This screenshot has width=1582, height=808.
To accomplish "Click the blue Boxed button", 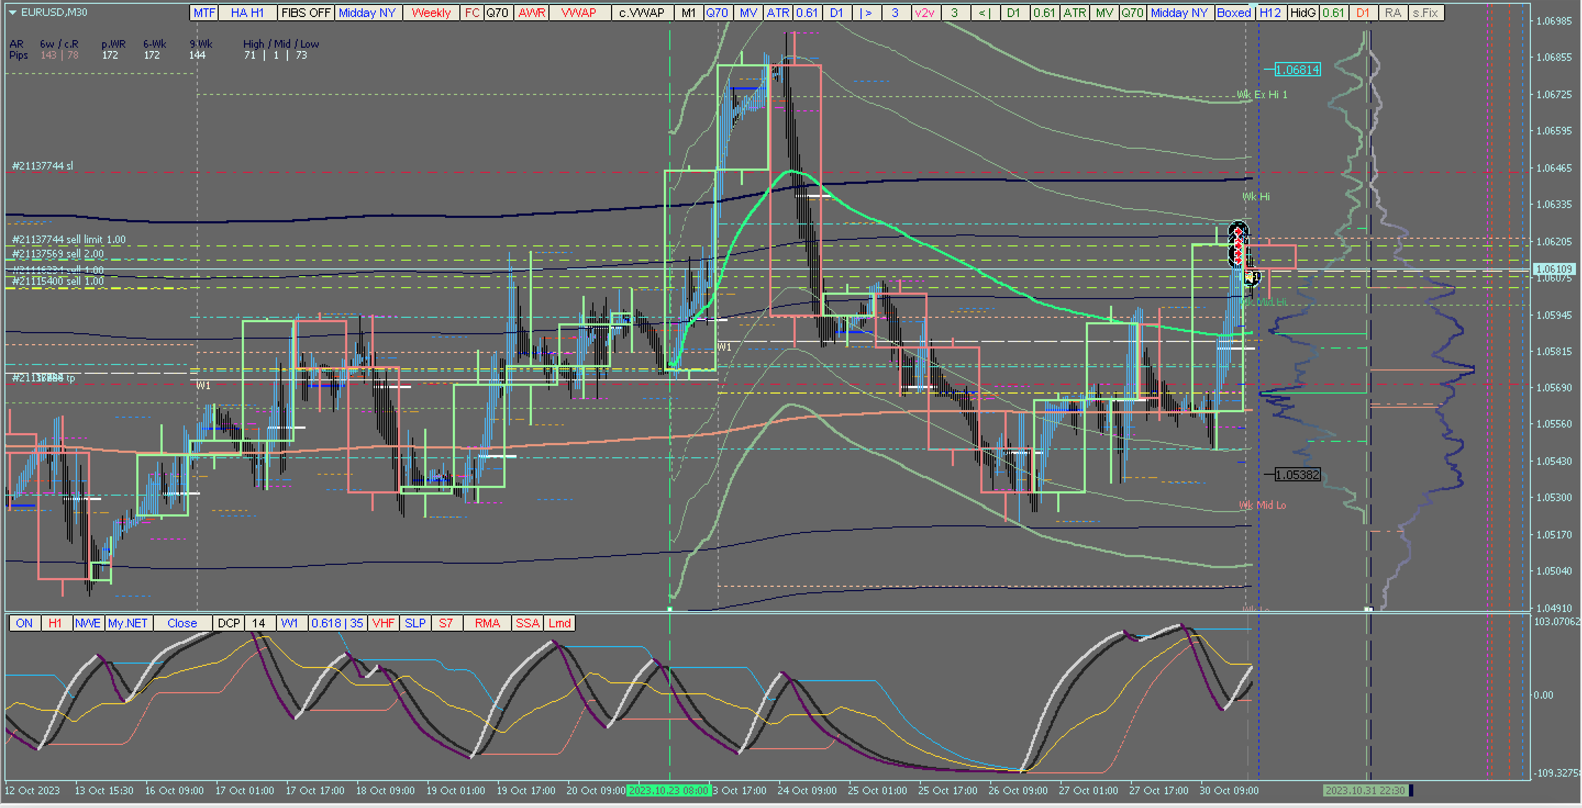I will [x=1233, y=13].
